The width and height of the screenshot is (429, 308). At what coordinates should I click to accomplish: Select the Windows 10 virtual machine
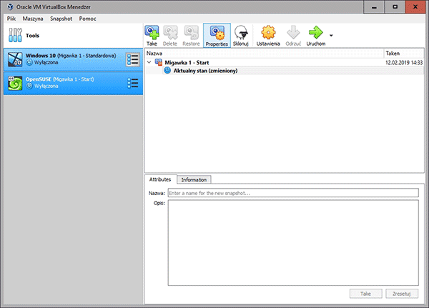[x=73, y=59]
